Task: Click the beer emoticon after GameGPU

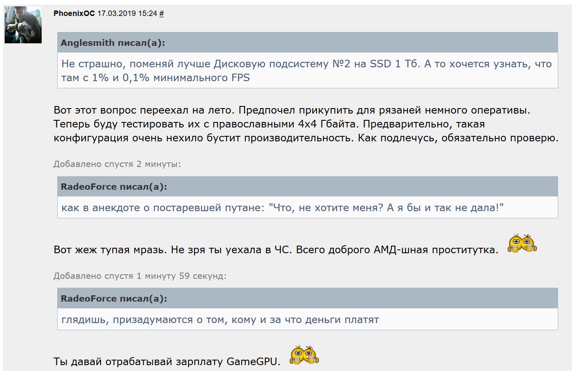Action: click(304, 355)
